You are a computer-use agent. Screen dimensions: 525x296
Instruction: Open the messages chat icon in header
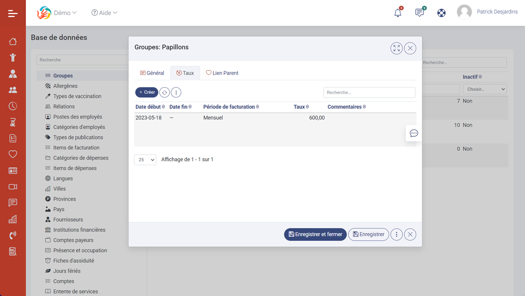pos(420,13)
